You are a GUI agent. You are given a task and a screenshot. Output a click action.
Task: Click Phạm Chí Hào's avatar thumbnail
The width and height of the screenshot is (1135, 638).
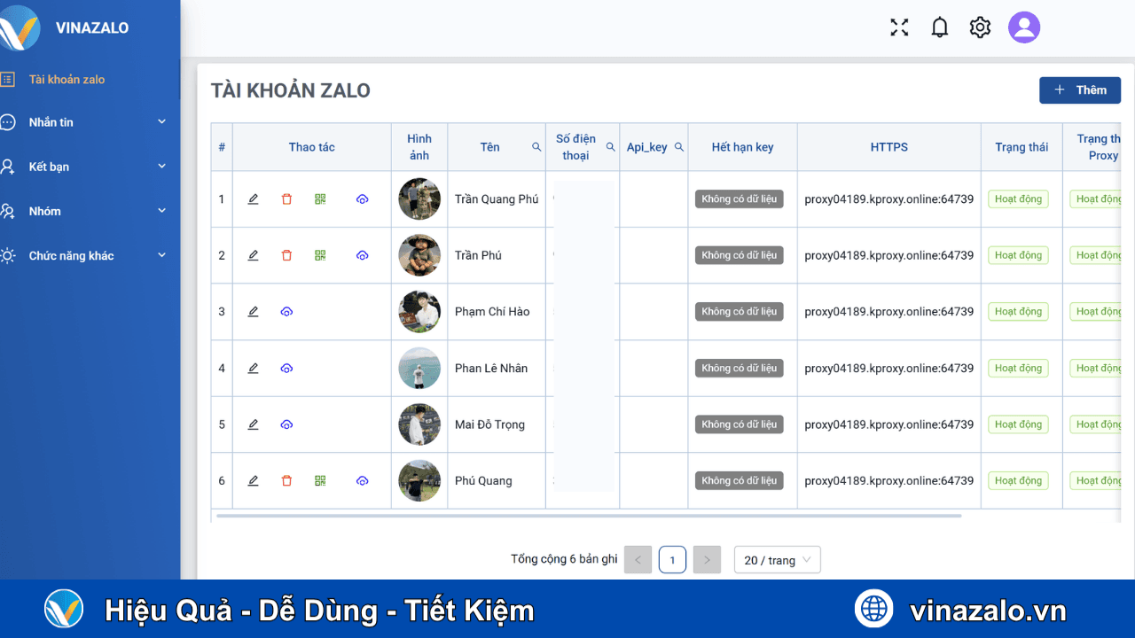click(x=419, y=312)
